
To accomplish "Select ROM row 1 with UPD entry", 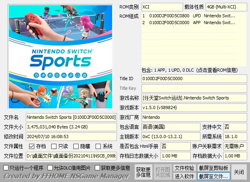I will (x=190, y=16).
